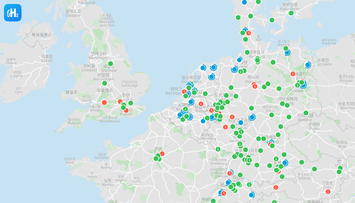Viewport: 355px width, 203px height.
Task: Open red info marker near Graz
Action: pos(328,192)
